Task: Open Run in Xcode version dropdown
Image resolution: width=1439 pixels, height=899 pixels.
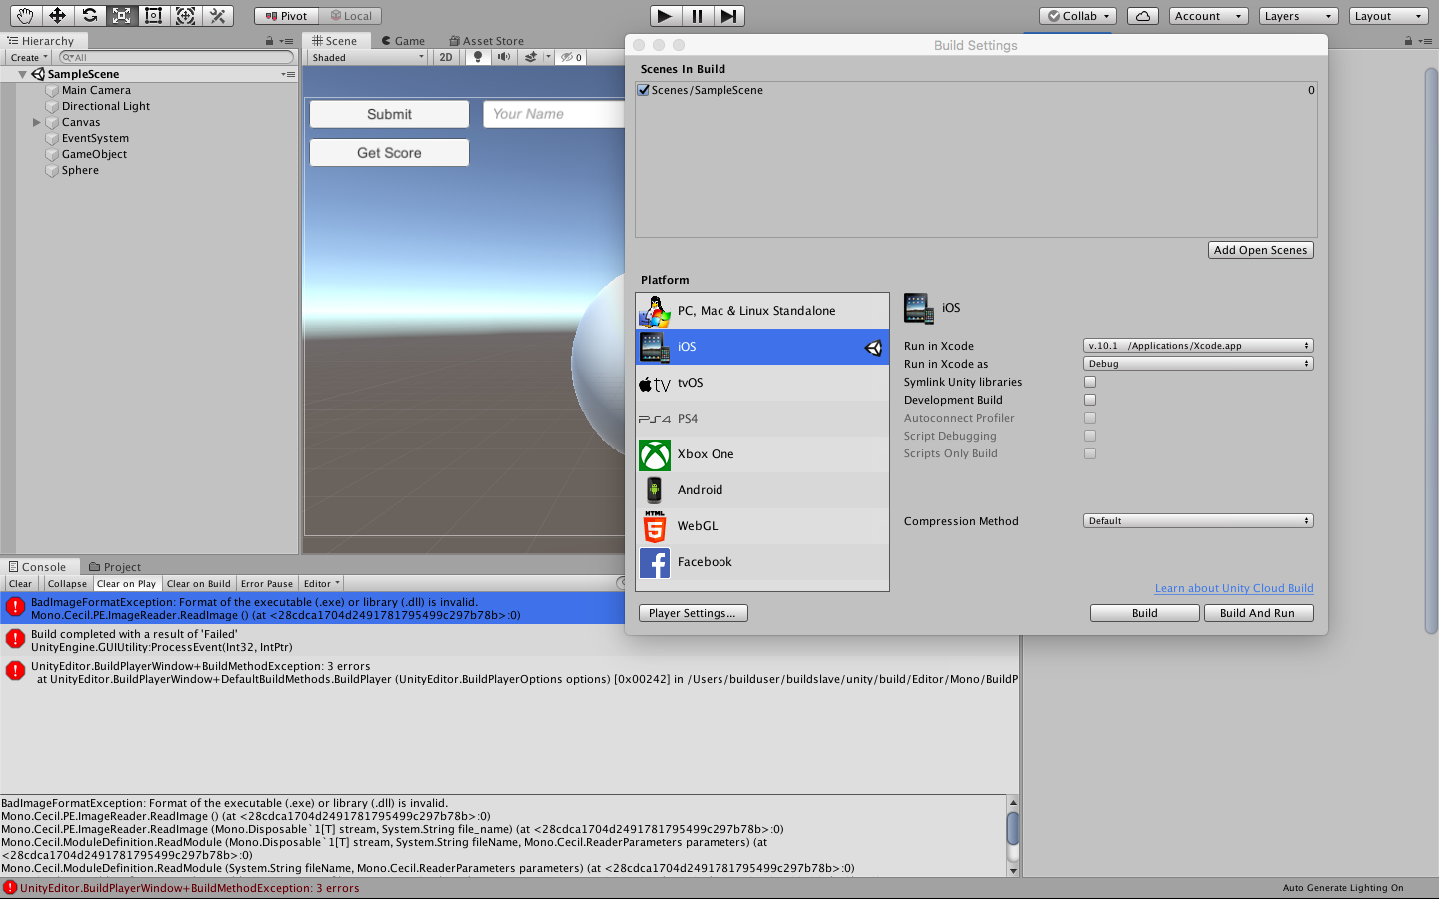Action: coord(1198,346)
